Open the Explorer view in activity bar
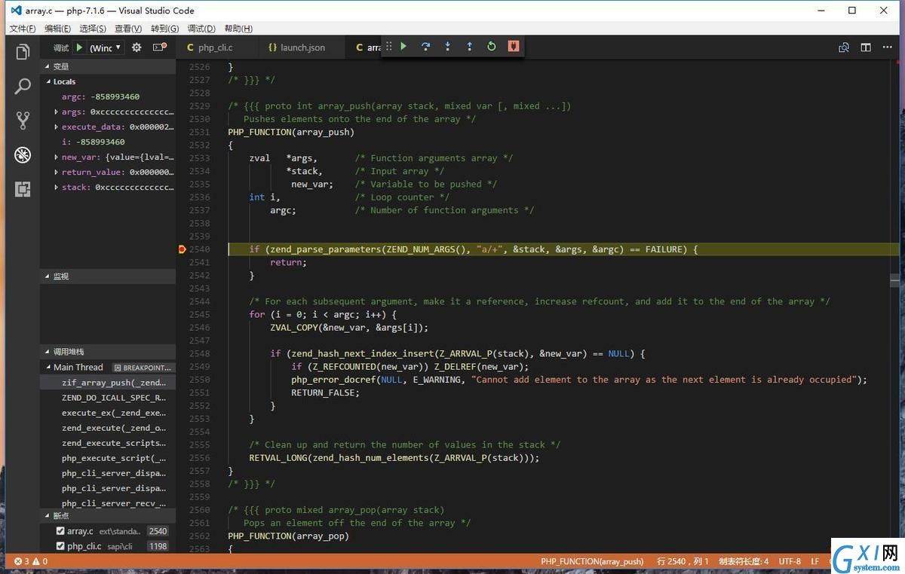 click(23, 52)
